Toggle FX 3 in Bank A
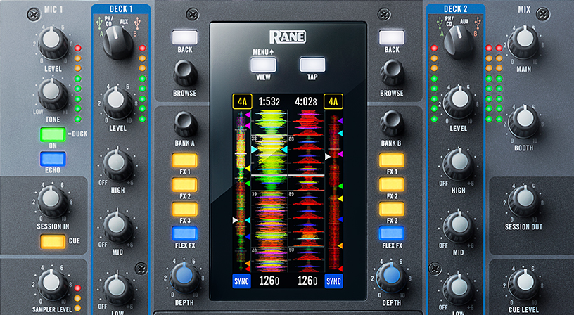 tap(185, 210)
